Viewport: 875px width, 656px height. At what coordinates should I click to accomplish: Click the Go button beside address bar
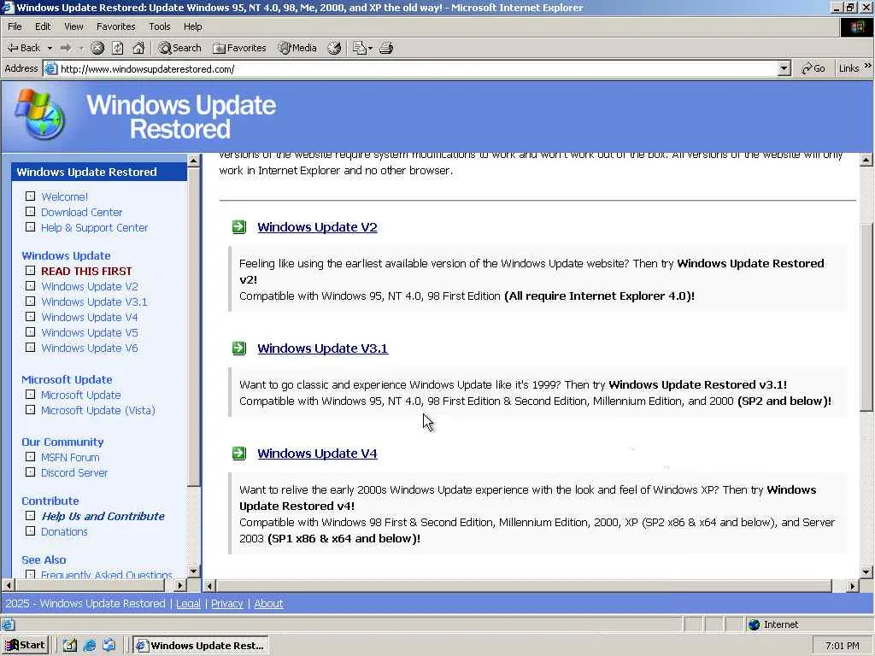[813, 68]
